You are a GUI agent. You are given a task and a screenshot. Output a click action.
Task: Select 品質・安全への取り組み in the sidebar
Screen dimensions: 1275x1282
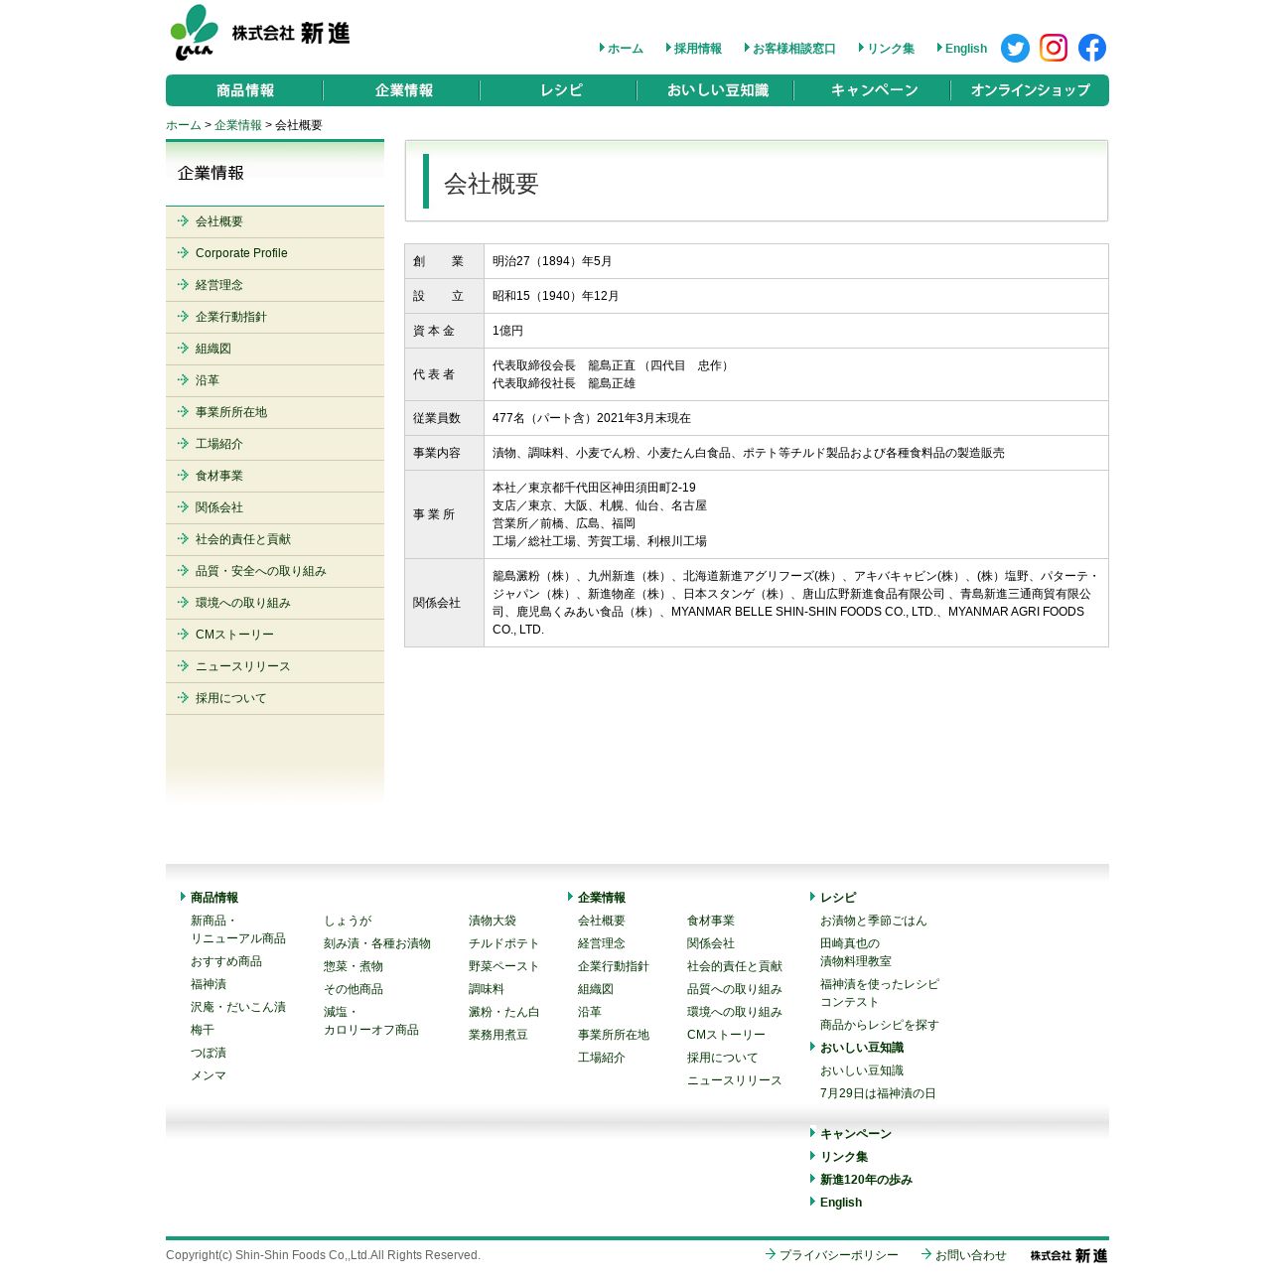coord(275,571)
